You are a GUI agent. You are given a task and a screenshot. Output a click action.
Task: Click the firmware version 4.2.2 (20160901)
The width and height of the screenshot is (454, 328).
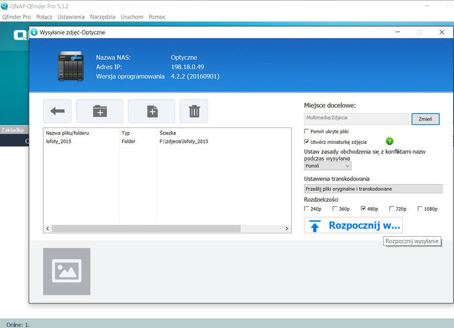(x=195, y=77)
